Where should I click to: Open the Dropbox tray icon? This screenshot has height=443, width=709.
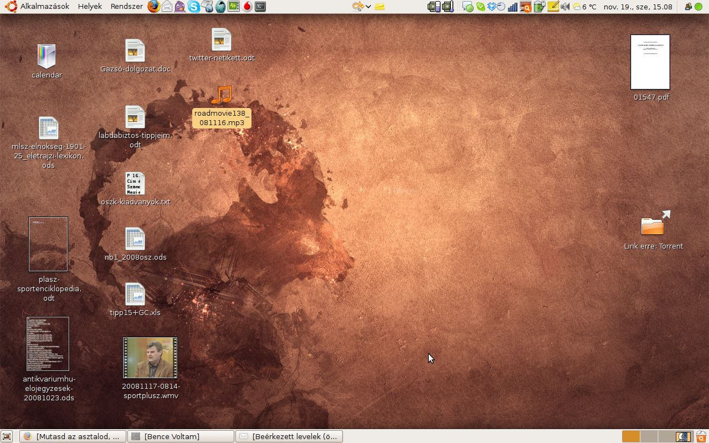(x=492, y=7)
